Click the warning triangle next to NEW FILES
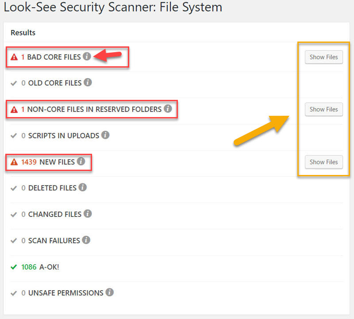Image resolution: width=354 pixels, height=319 pixels. (13, 162)
